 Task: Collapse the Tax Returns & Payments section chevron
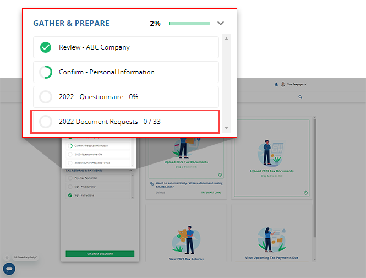point(131,171)
